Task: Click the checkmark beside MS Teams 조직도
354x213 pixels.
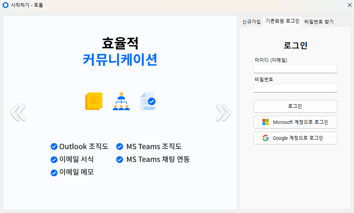Action: click(x=120, y=146)
